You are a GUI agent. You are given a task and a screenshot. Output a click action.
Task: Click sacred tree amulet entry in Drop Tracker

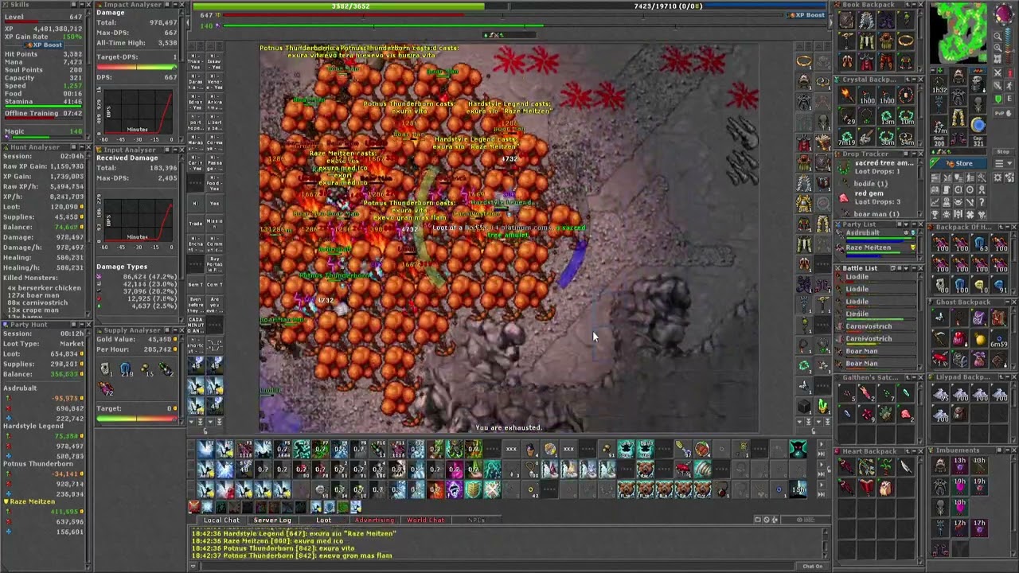click(x=876, y=166)
